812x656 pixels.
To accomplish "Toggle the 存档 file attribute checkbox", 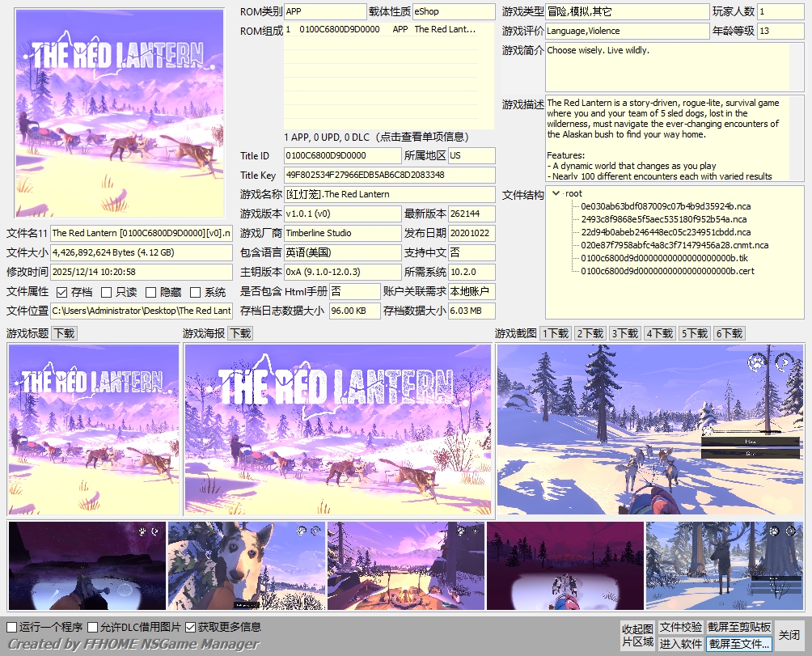I will click(x=62, y=292).
